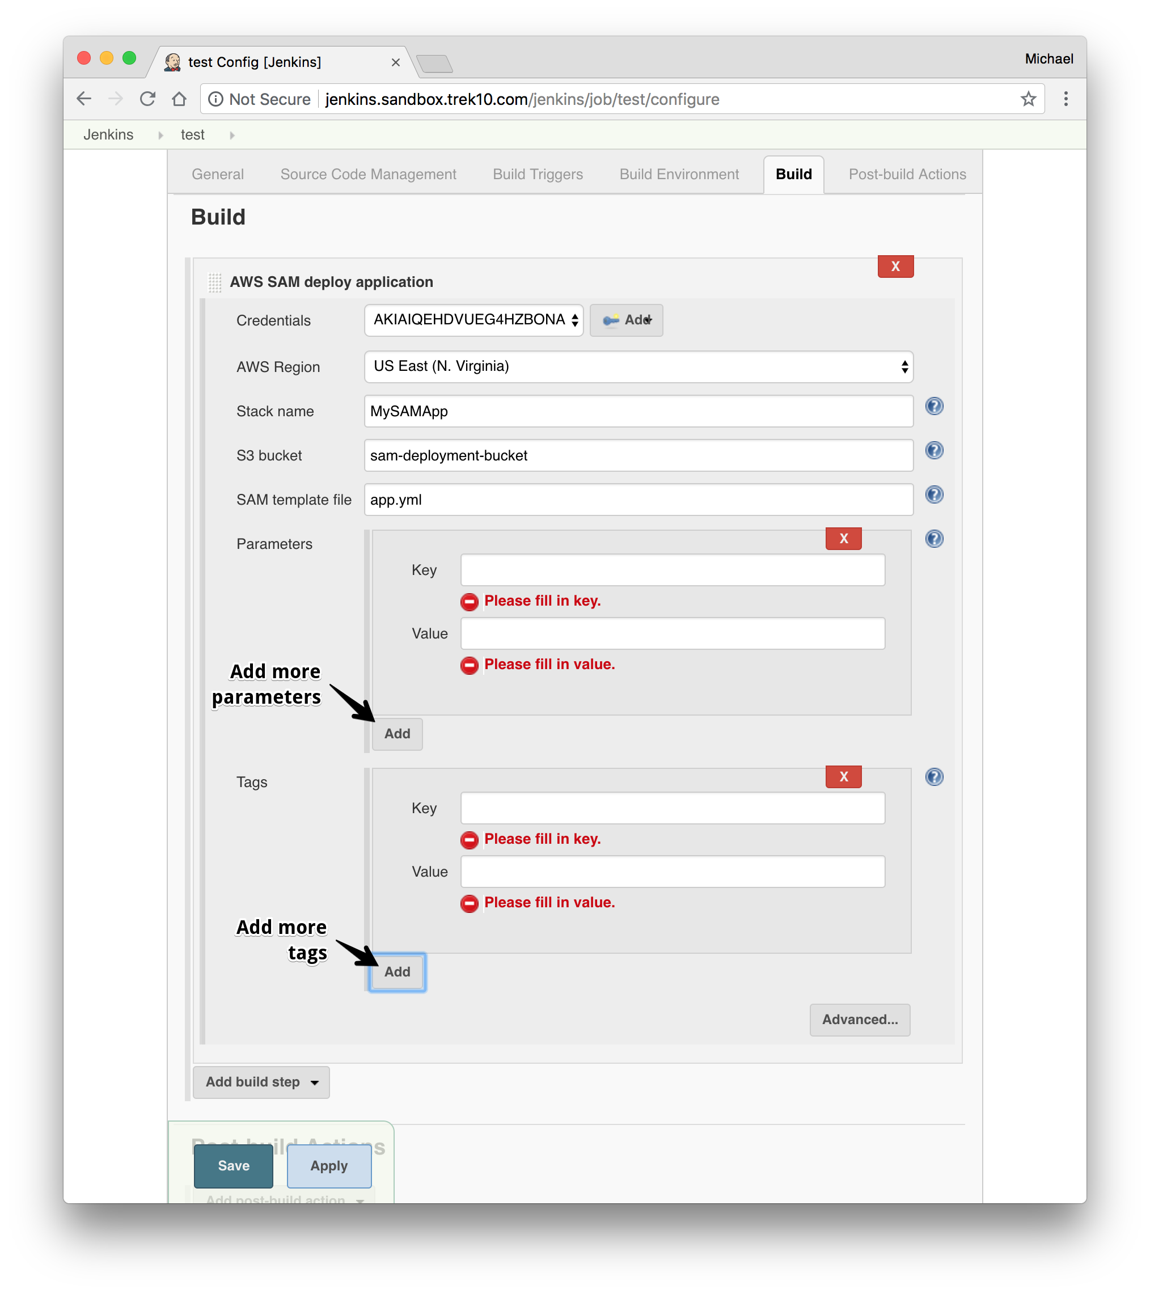
Task: Show help for the Parameters section
Action: tap(934, 539)
